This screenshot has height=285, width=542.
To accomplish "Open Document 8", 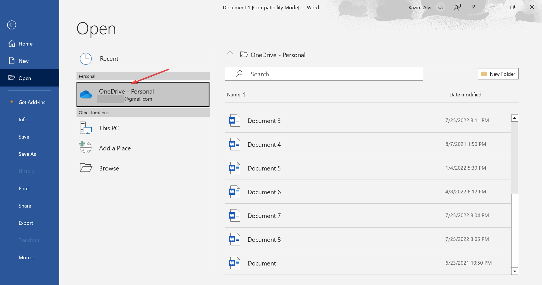I will click(x=368, y=239).
